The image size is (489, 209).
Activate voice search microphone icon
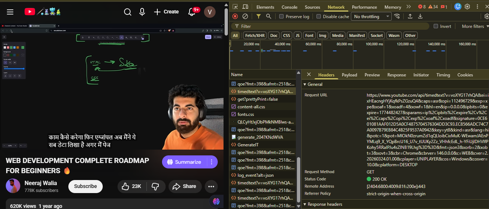142,12
